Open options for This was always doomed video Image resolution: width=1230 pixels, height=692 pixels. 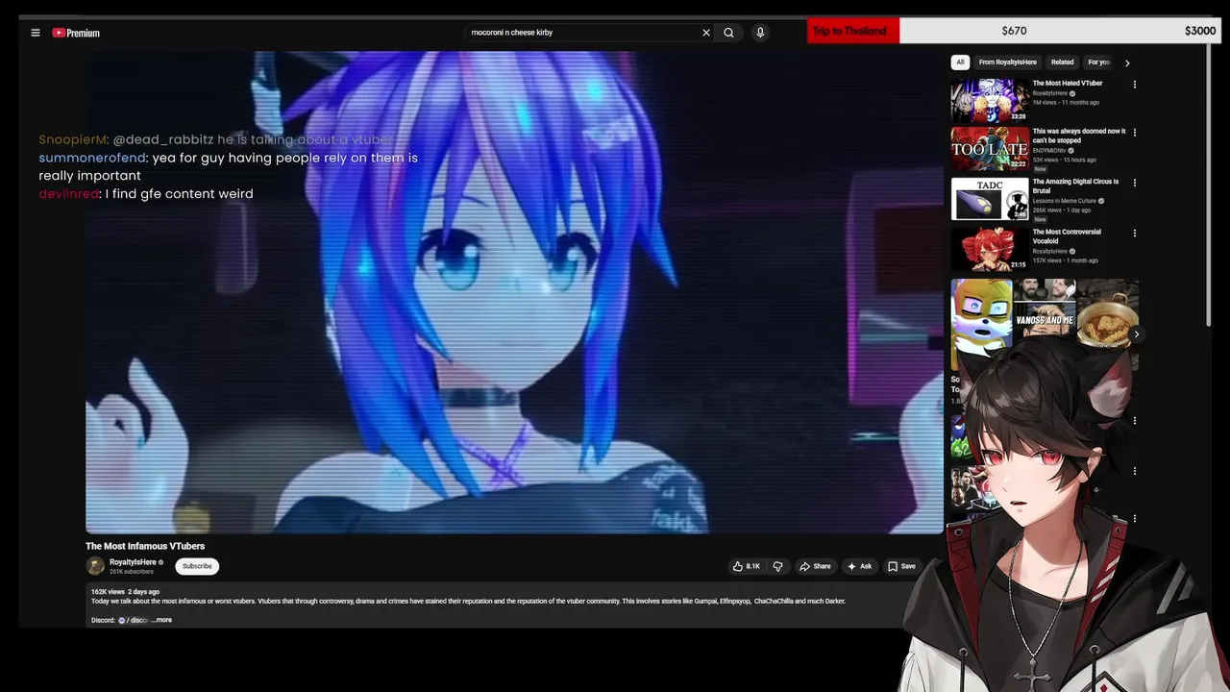coord(1135,133)
